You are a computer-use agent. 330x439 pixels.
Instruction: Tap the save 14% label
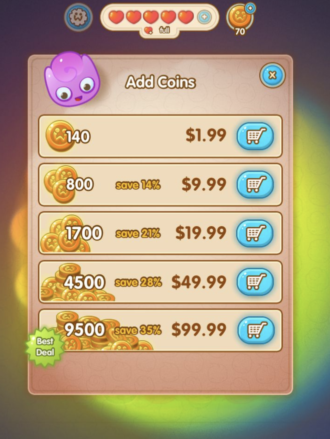pyautogui.click(x=138, y=185)
